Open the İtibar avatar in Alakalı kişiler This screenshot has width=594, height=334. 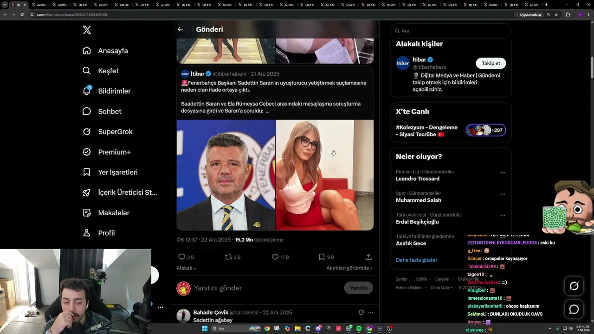(x=403, y=63)
